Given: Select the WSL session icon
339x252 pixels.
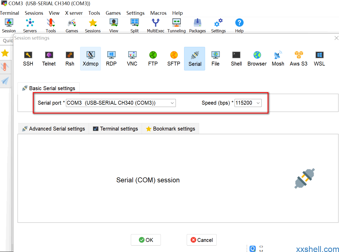Looking at the screenshot, I should pos(319,59).
